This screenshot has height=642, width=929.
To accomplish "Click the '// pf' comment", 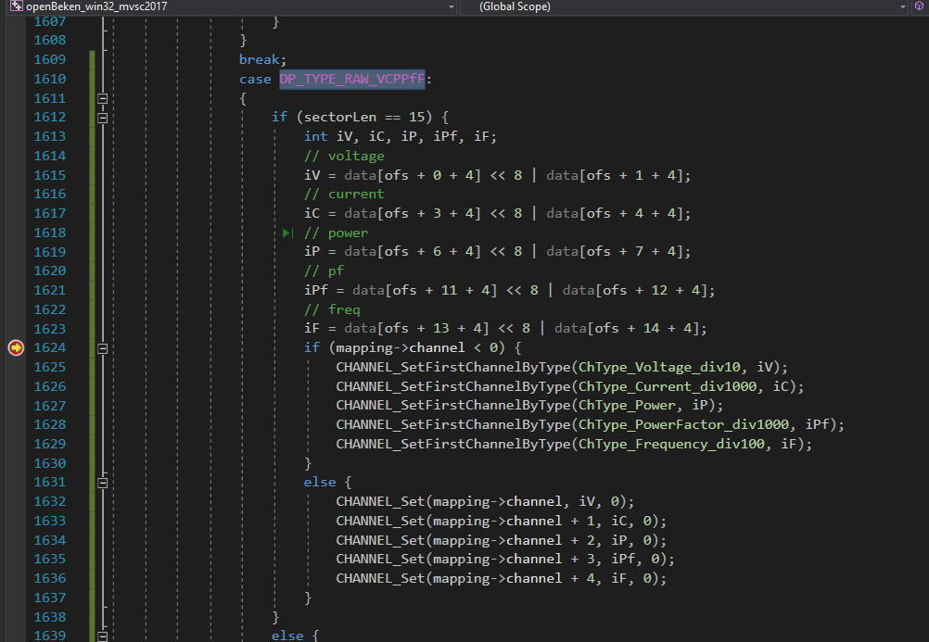I will click(324, 271).
